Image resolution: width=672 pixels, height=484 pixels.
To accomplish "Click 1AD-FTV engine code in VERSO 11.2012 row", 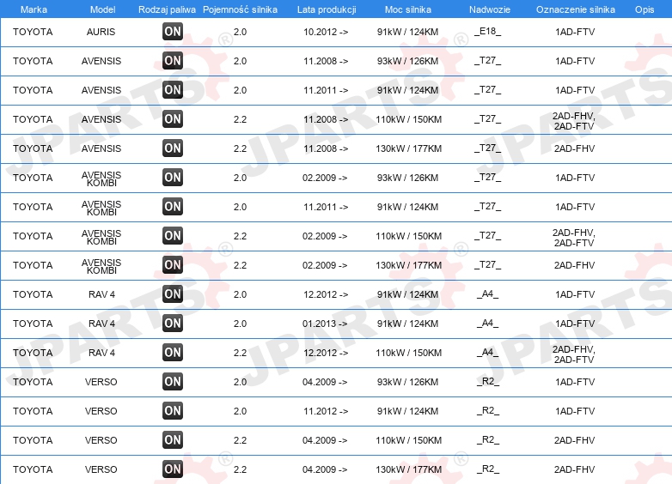I will point(575,411).
